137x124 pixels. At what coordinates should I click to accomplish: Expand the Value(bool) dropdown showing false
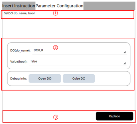(78, 62)
